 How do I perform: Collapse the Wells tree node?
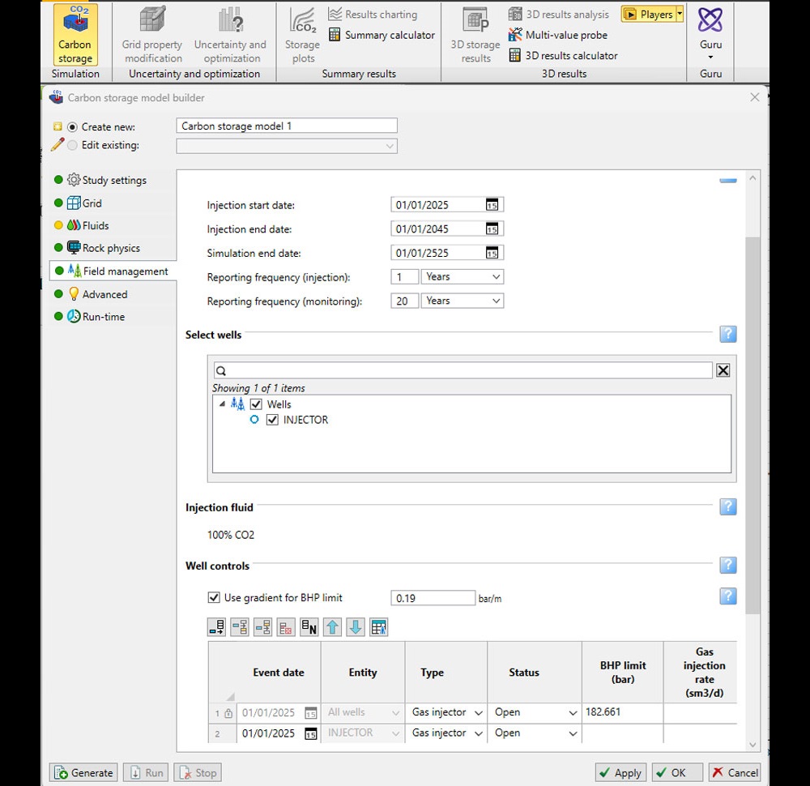click(222, 404)
